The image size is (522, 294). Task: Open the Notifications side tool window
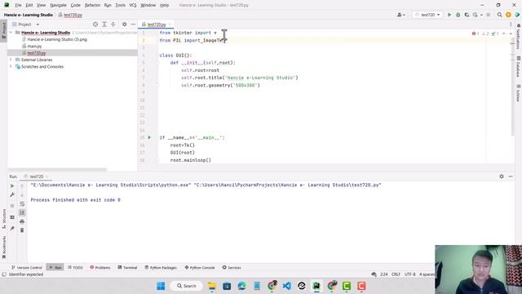tap(519, 37)
